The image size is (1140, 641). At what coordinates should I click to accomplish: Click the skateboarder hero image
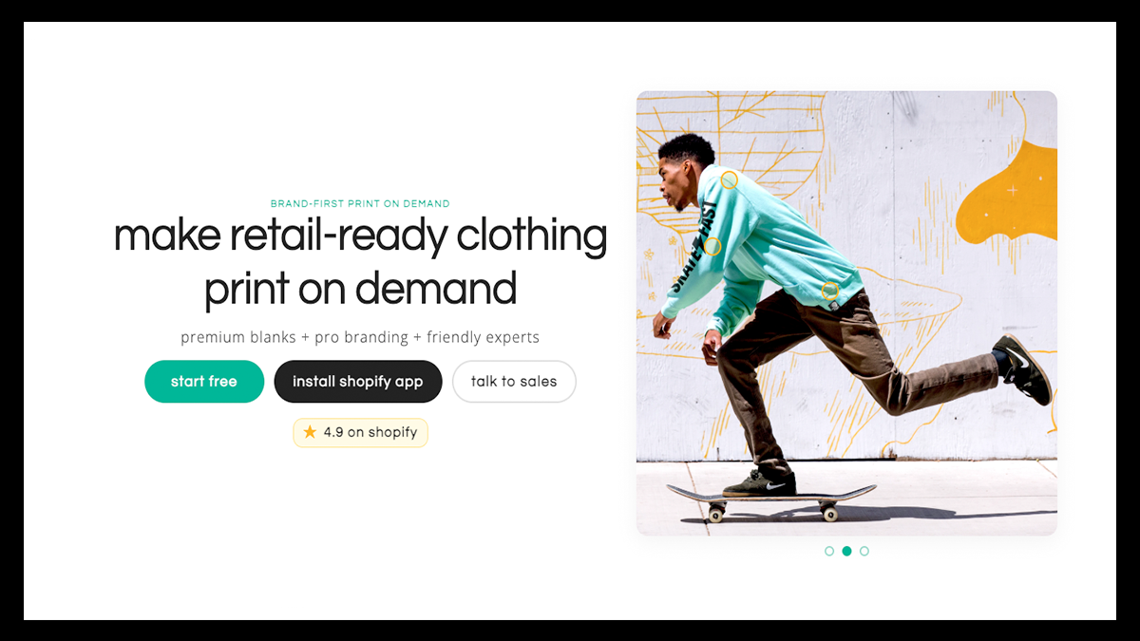pyautogui.click(x=846, y=313)
